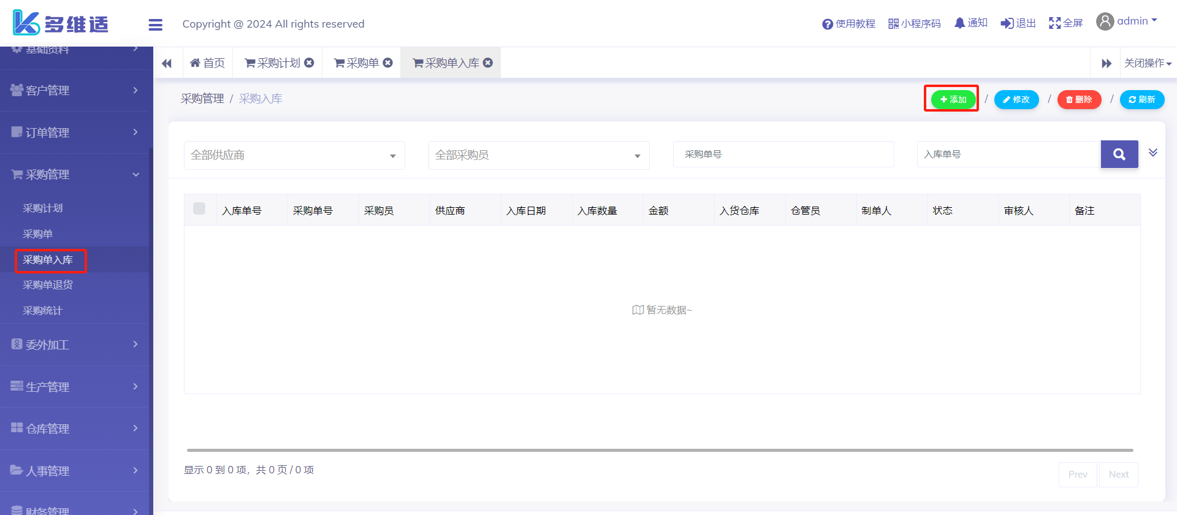
Task: Click the 全屏 fullscreen icon
Action: [1054, 23]
